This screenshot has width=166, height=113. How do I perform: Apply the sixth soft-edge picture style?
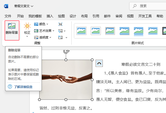pyautogui.click(x=153, y=31)
